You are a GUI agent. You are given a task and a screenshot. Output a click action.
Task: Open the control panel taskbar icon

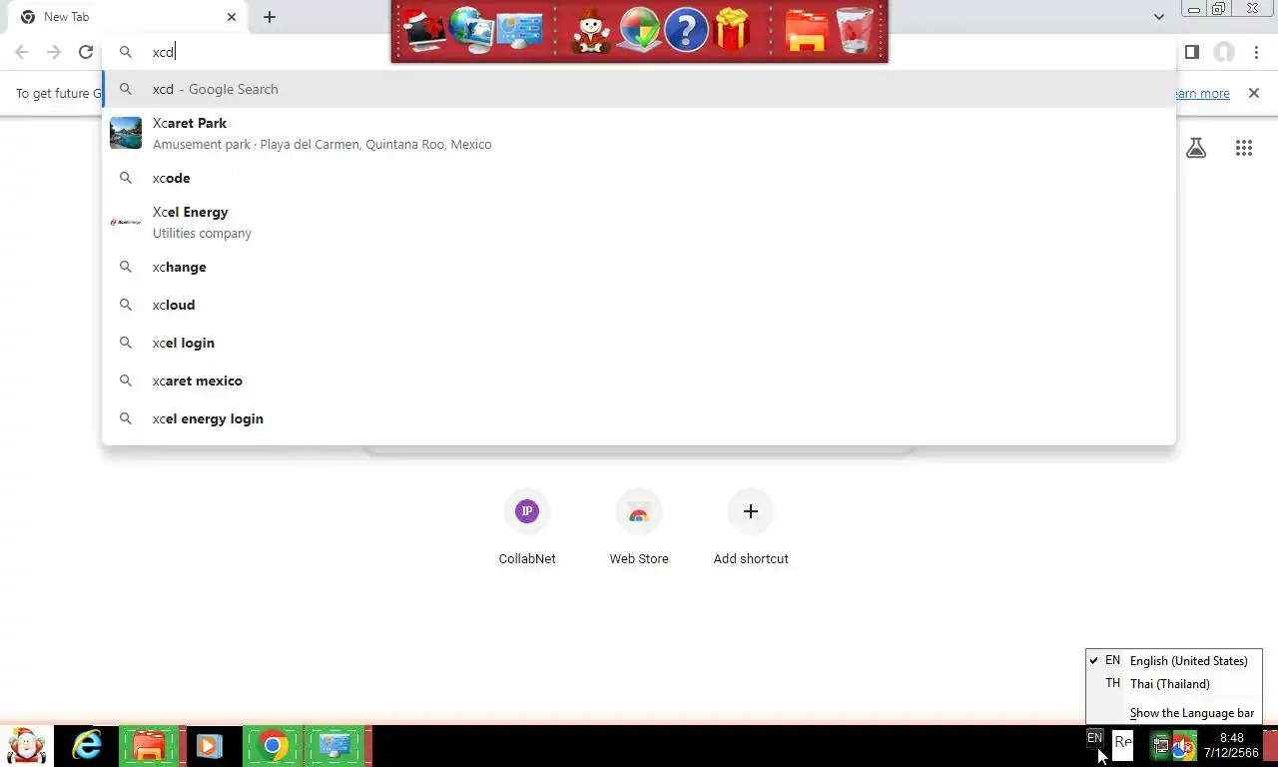click(x=333, y=746)
